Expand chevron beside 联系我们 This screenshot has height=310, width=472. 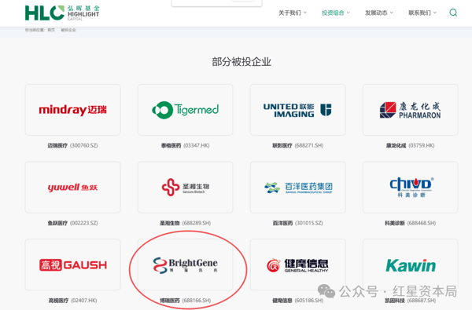click(435, 13)
